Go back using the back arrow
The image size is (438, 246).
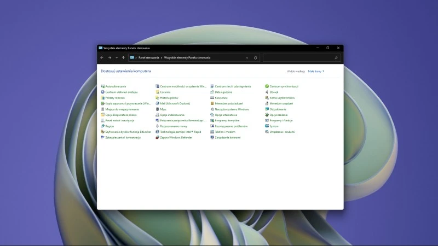tap(102, 58)
